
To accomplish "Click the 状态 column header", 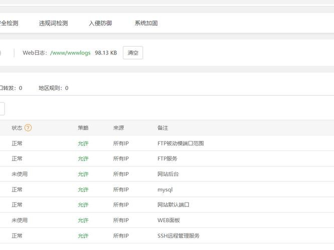I will pyautogui.click(x=17, y=128).
